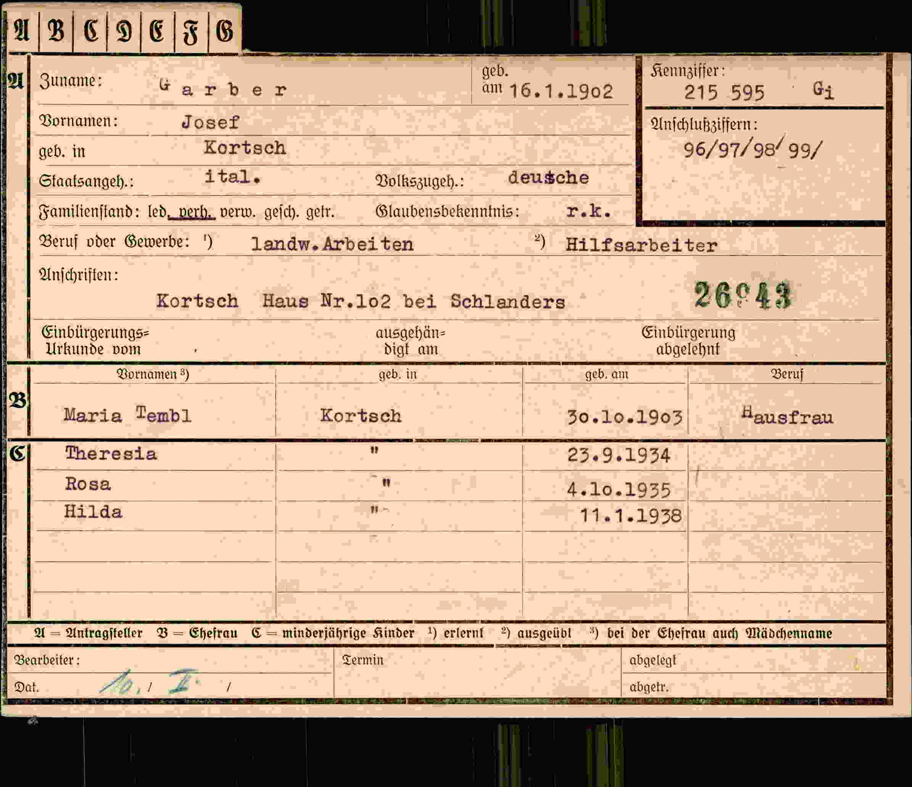Image resolution: width=912 pixels, height=787 pixels.
Task: Click the 'Gi' code after Kennziffer
Action: tap(823, 91)
